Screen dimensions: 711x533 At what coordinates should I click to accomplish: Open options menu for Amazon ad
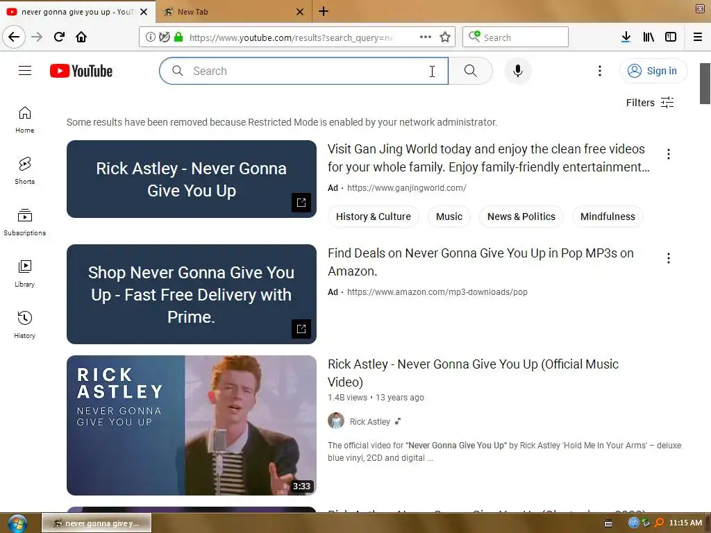(669, 258)
